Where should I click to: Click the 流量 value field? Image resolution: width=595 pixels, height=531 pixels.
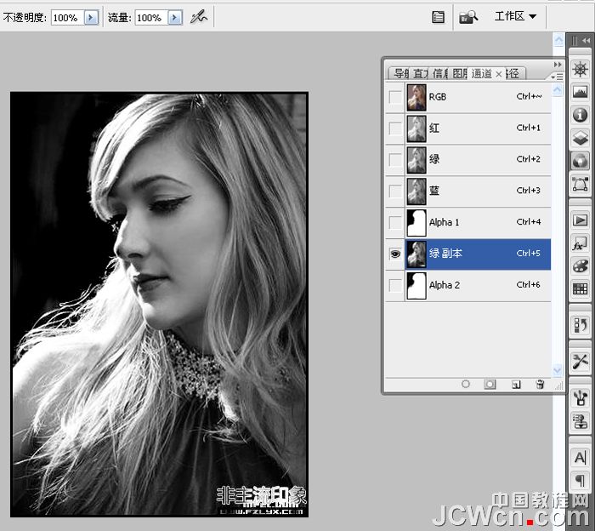[x=151, y=18]
